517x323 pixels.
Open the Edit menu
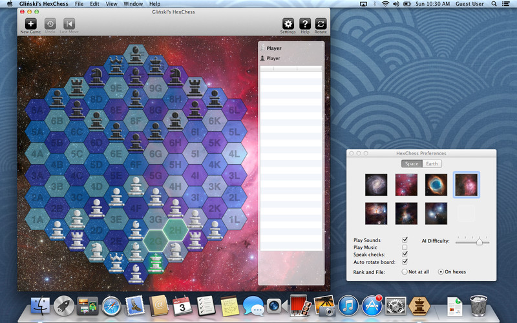click(94, 4)
